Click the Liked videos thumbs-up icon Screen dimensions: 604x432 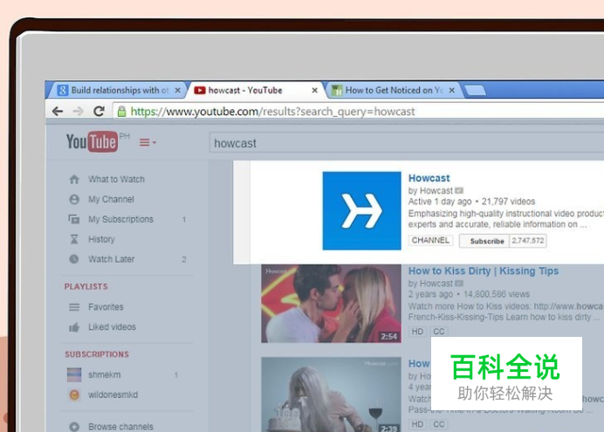(x=74, y=327)
